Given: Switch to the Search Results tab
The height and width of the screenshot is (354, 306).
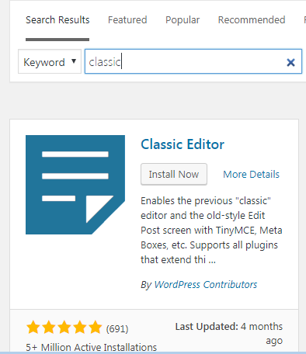Looking at the screenshot, I should pyautogui.click(x=57, y=20).
